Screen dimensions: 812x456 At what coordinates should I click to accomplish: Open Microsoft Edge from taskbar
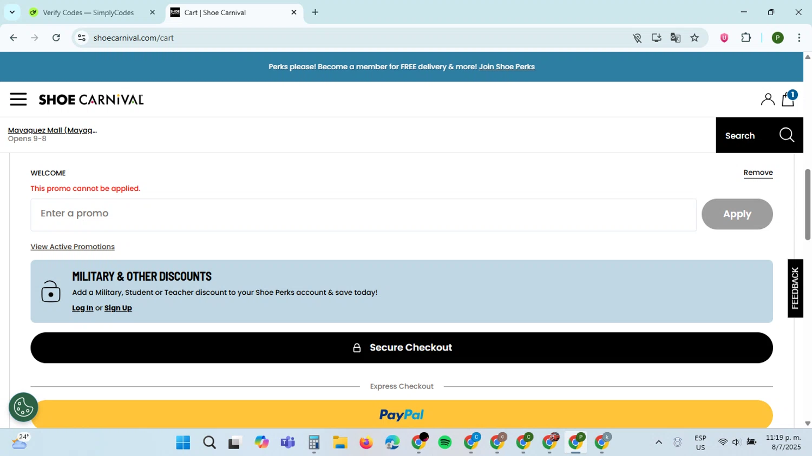point(392,442)
